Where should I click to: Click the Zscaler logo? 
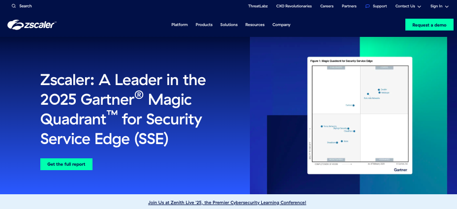pyautogui.click(x=32, y=25)
